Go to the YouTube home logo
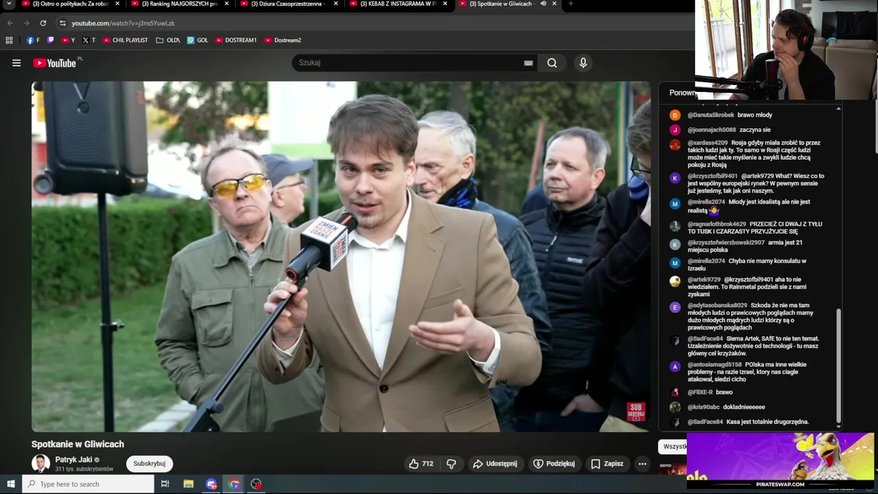The width and height of the screenshot is (878, 494). 55,63
